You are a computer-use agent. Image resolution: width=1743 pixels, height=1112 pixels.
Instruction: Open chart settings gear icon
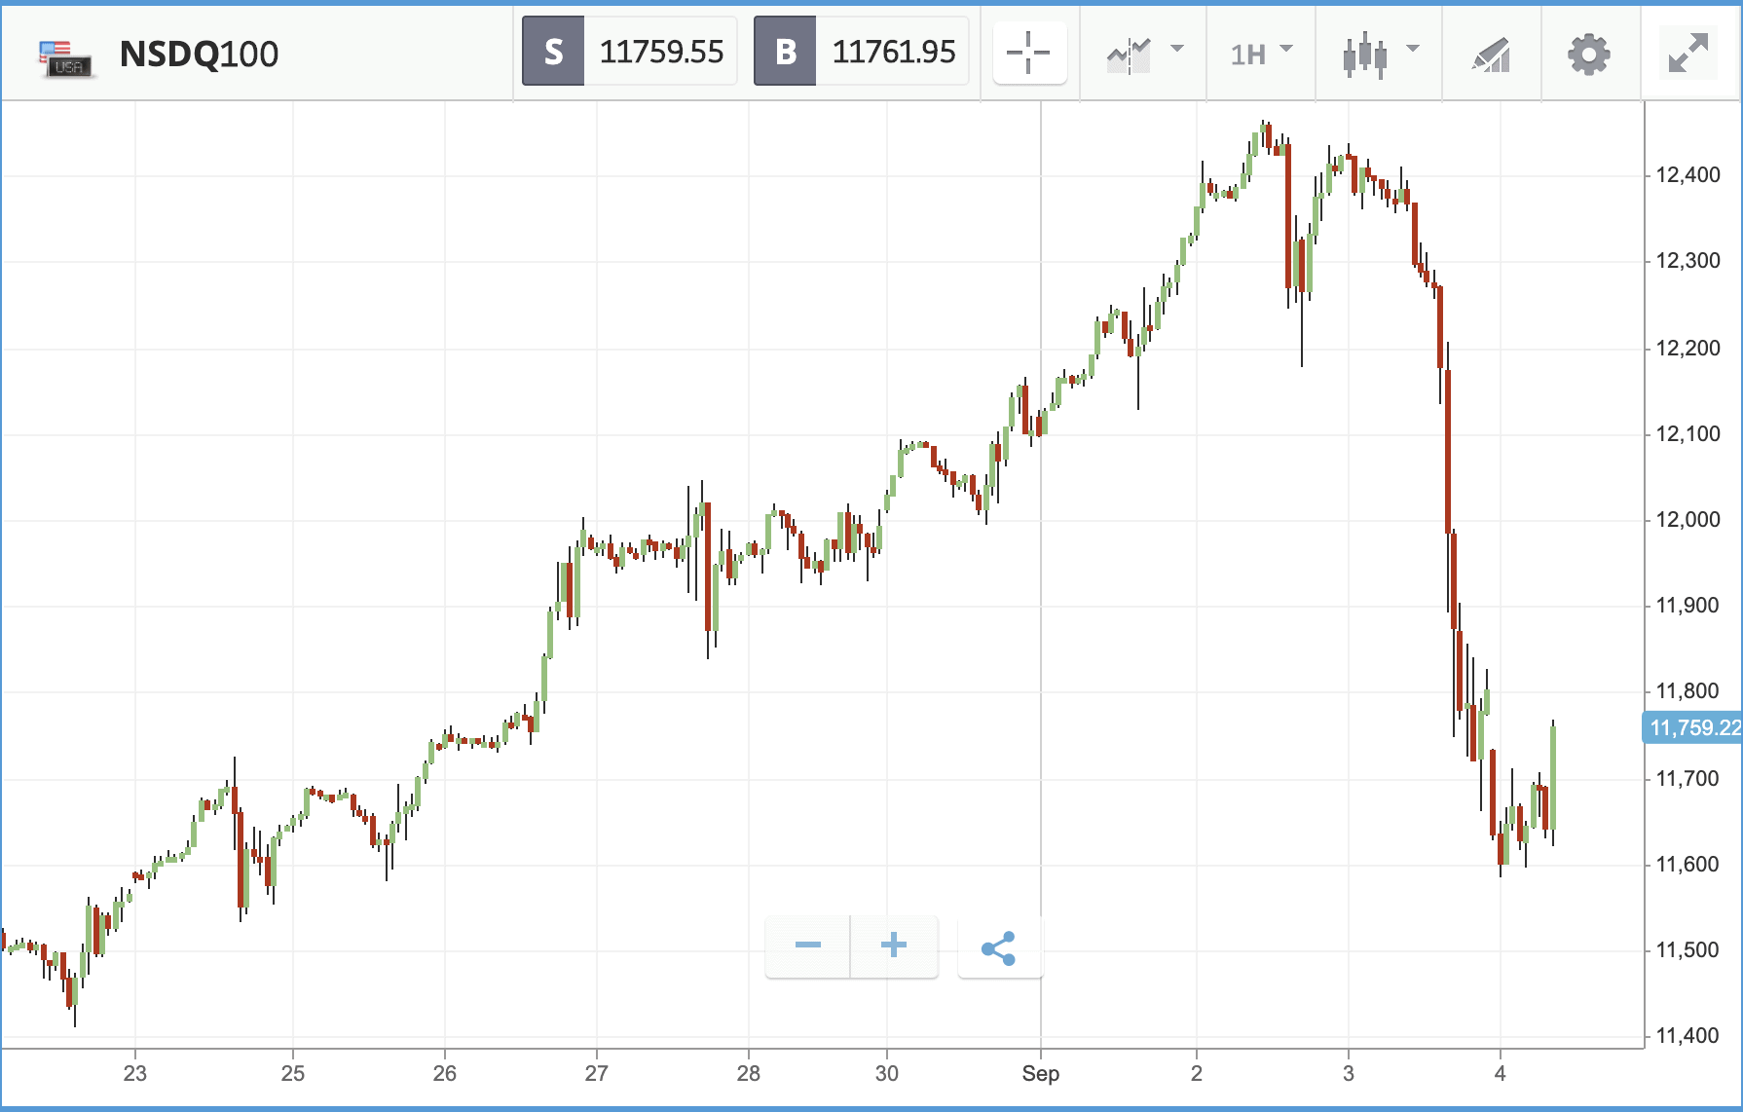pyautogui.click(x=1588, y=54)
